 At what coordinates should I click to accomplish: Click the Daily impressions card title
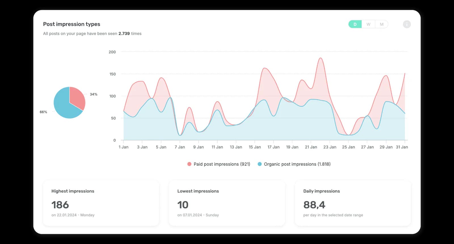point(321,191)
